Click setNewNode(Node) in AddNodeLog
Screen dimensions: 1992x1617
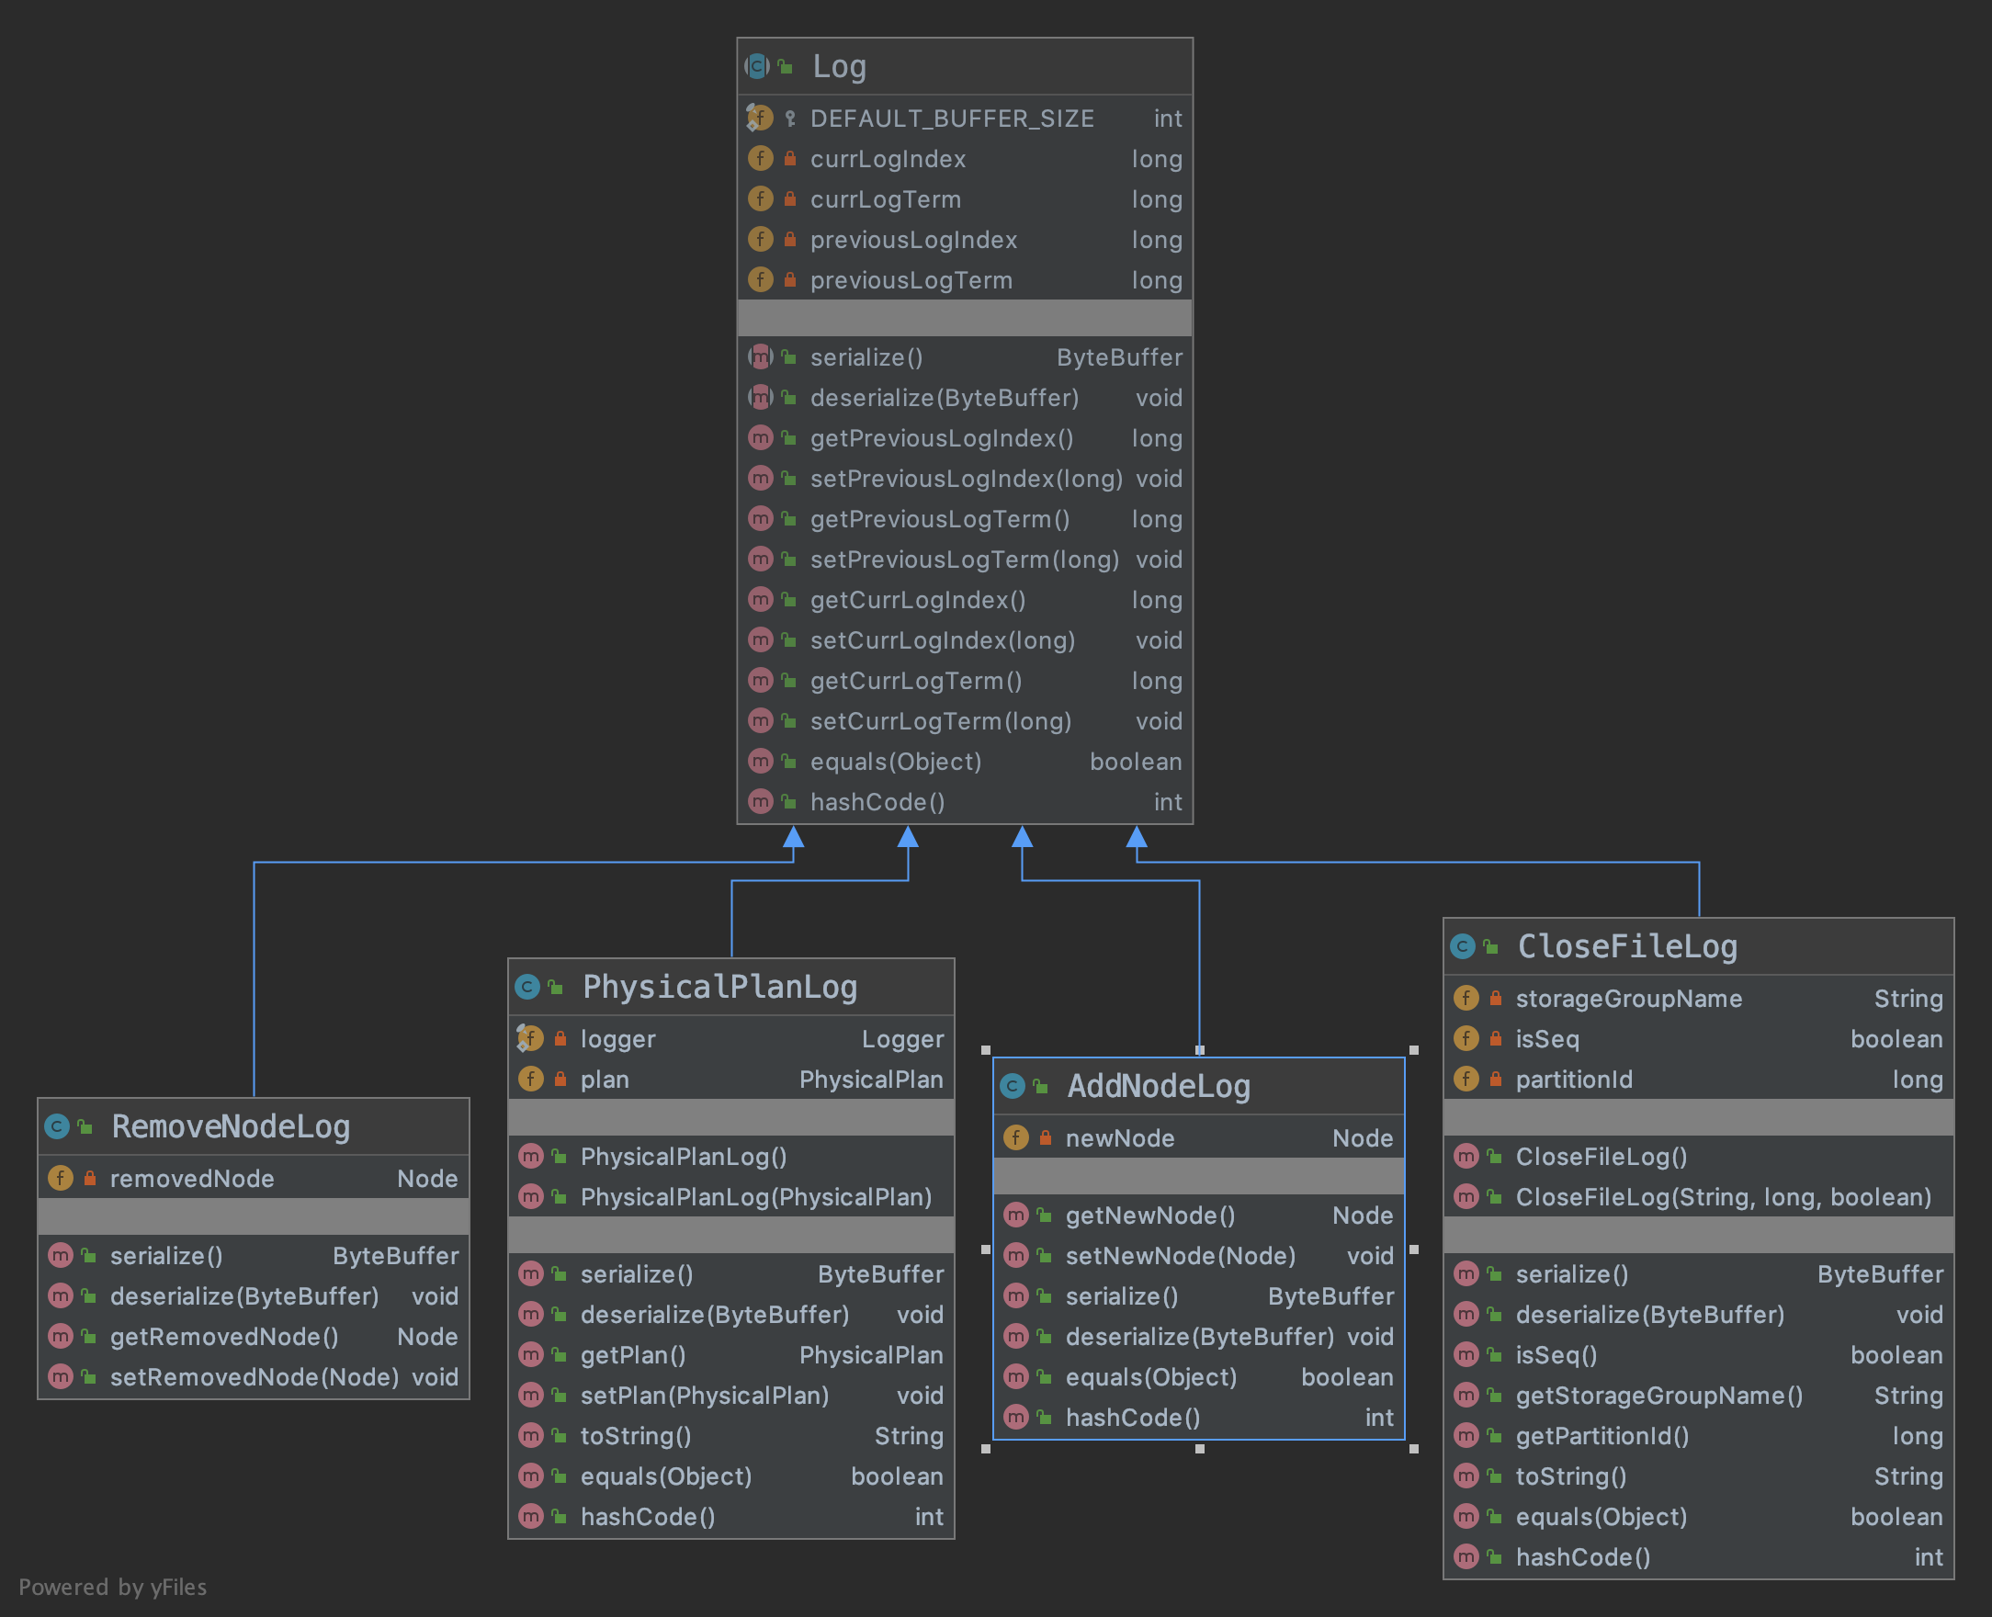point(1198,1256)
